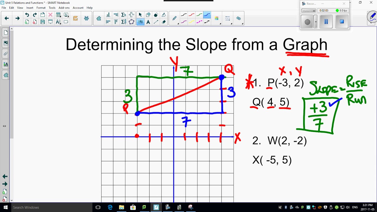Stop the screen recording
Viewport: 377px width, 212px height.
tap(342, 22)
